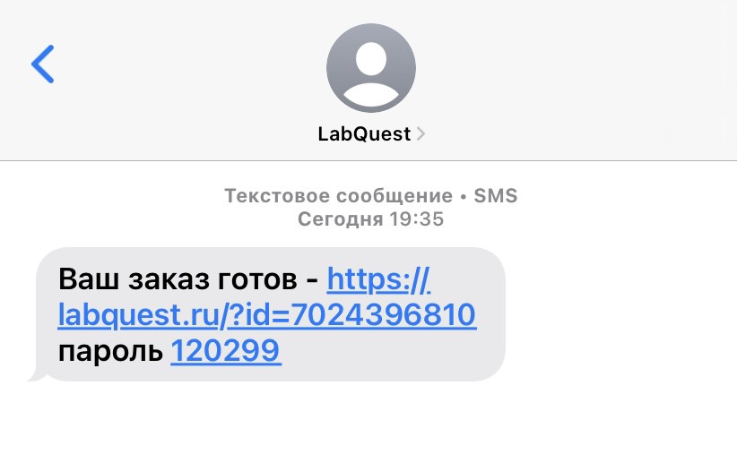
Task: Click empty gray bubble area right of 120299
Action: coord(390,352)
